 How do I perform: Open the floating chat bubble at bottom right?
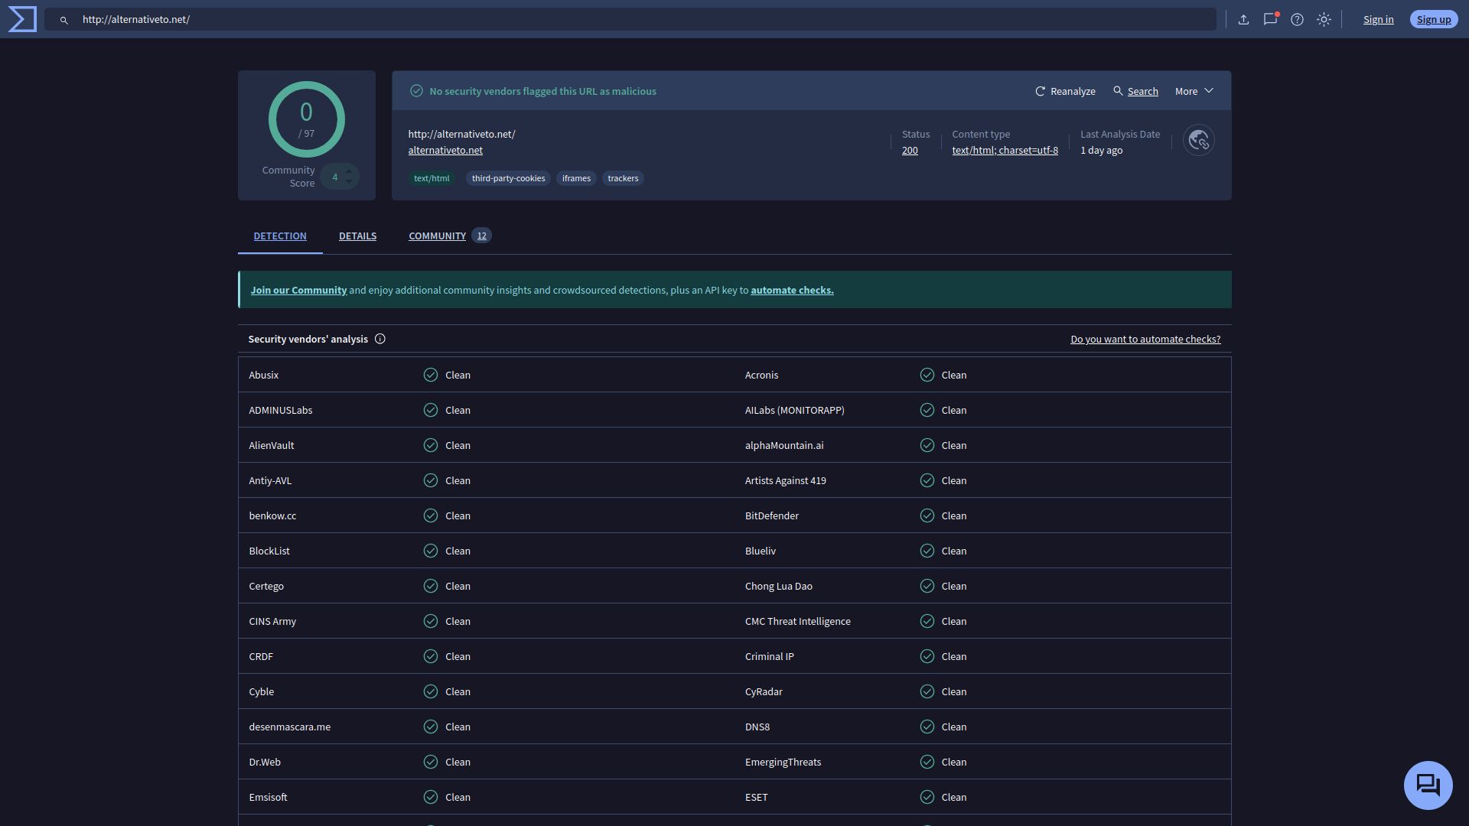1428,785
